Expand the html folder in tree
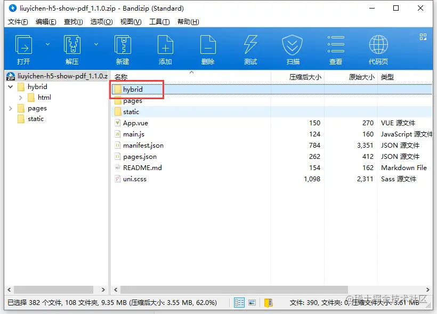This screenshot has width=437, height=314. pos(21,98)
